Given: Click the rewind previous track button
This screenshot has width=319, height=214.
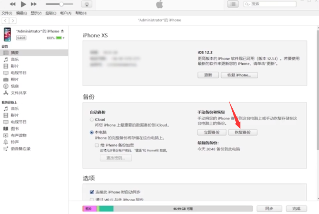Looking at the screenshot, I should 13,4.
